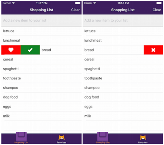
Task: Select Shopping List tab in left screen
Action: tap(21, 138)
